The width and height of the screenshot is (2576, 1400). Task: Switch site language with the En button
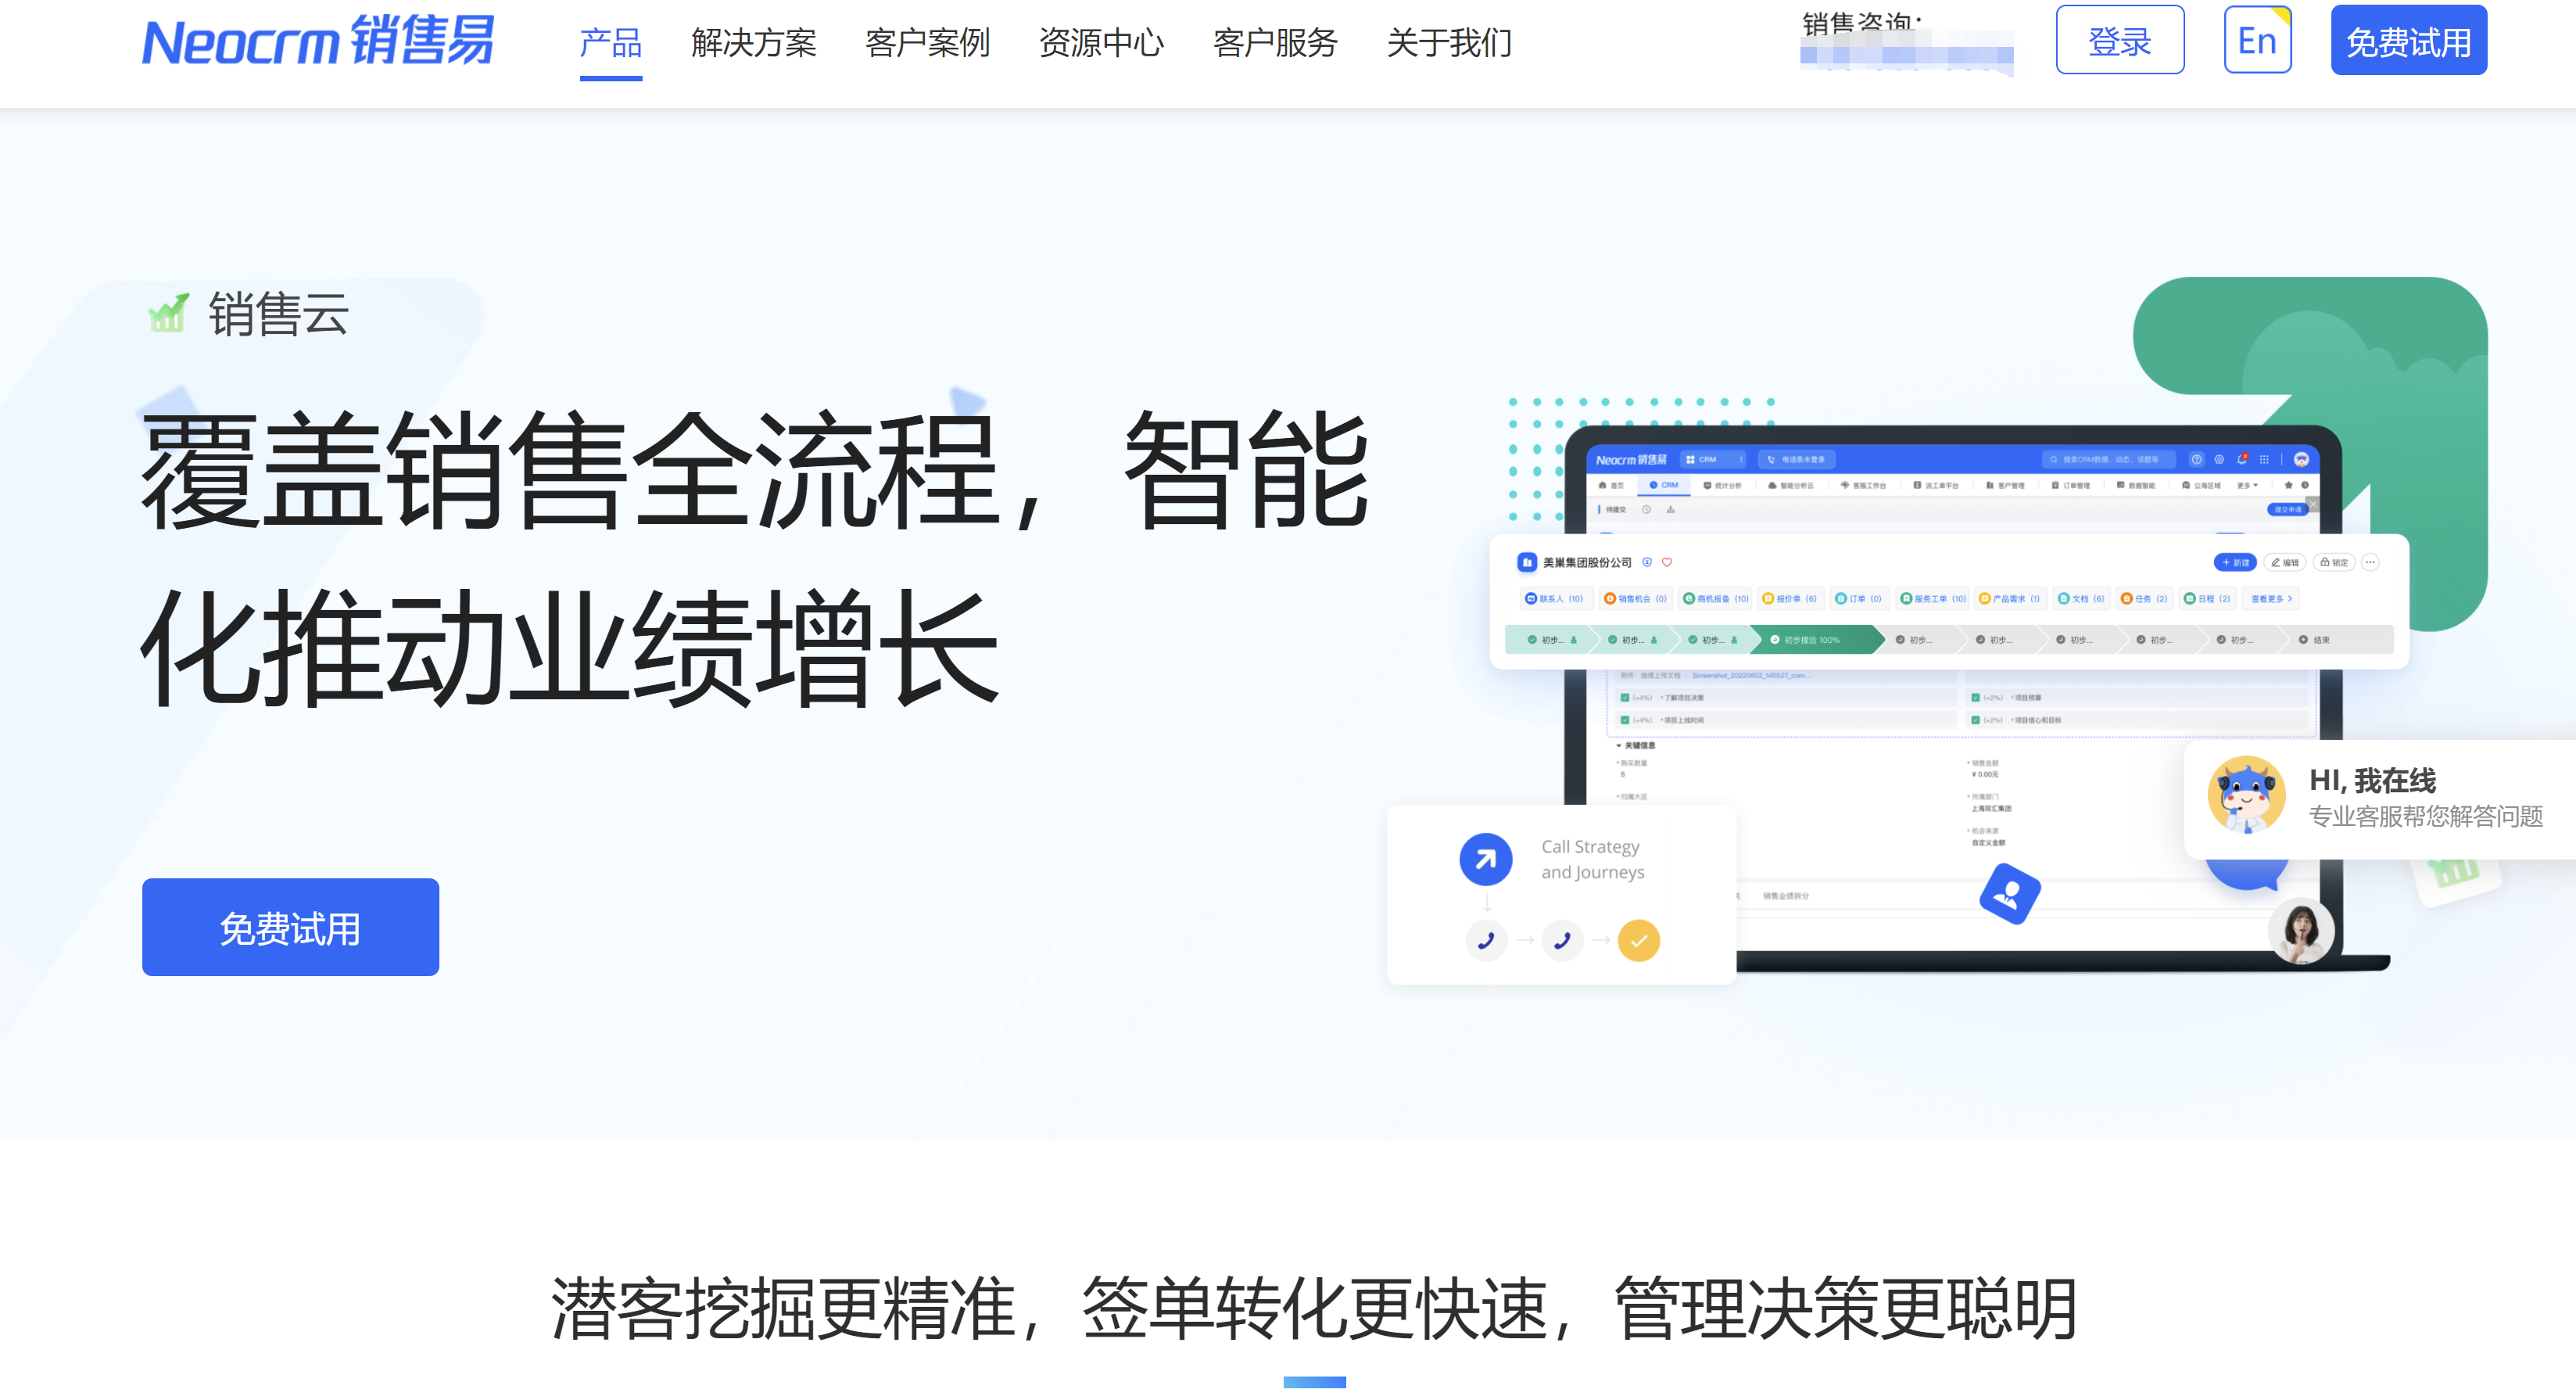click(2256, 41)
